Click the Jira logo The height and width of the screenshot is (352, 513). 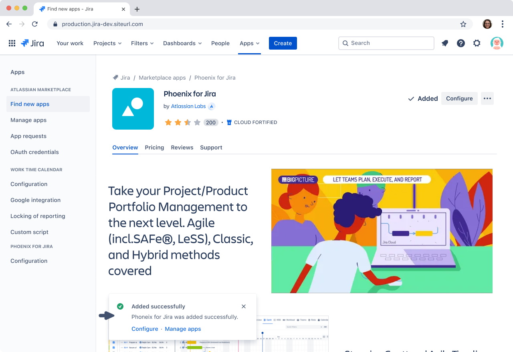point(32,43)
